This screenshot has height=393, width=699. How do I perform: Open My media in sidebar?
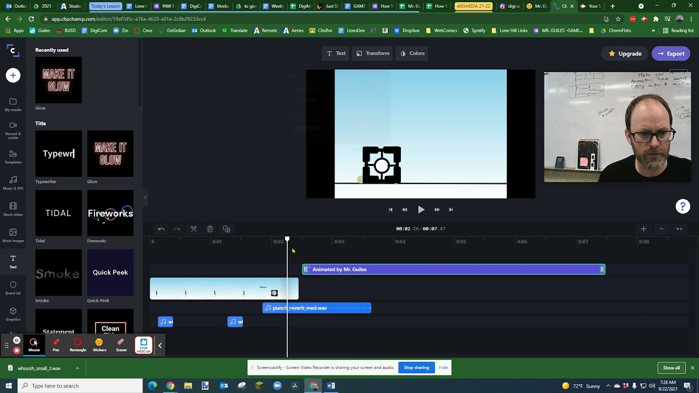click(x=13, y=105)
